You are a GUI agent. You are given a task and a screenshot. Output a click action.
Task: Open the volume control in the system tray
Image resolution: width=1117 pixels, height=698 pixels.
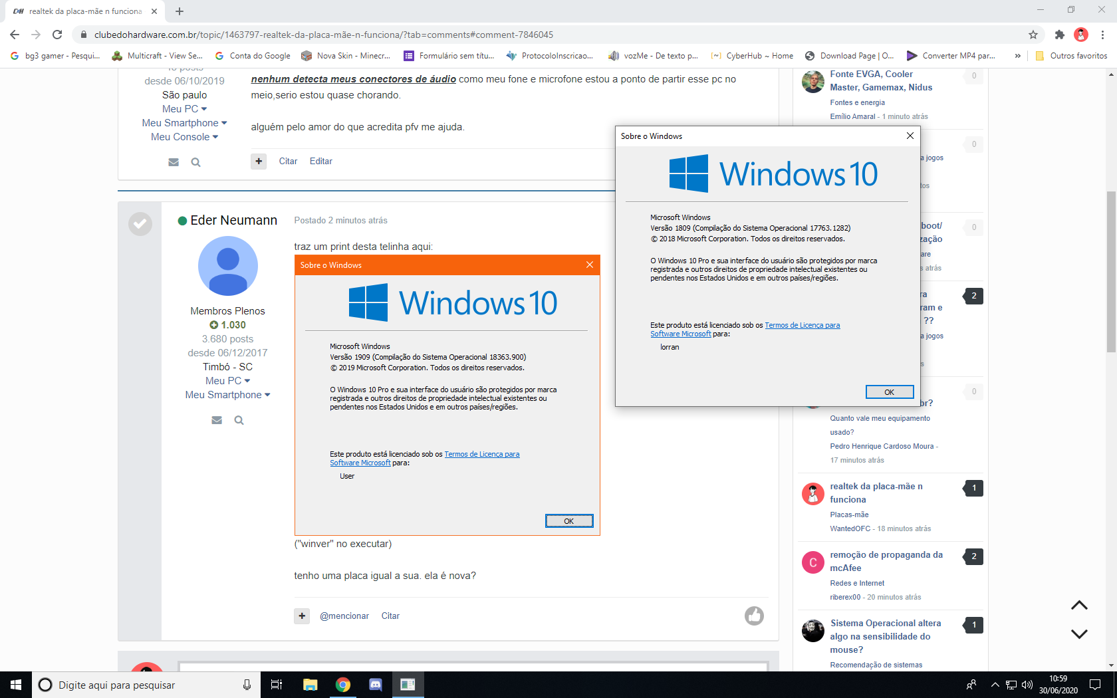[x=1027, y=685]
